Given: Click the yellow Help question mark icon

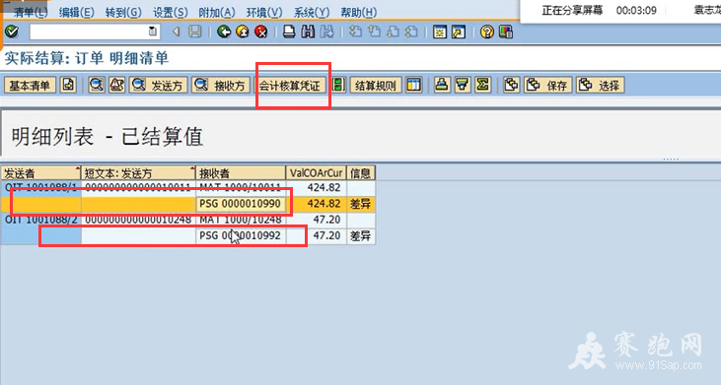Looking at the screenshot, I should [487, 32].
